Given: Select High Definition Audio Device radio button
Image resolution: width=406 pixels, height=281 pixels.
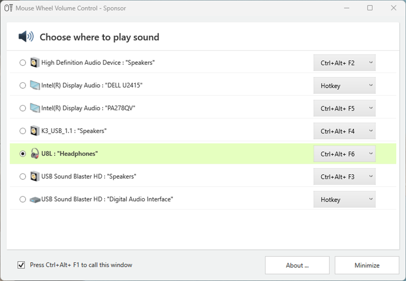Looking at the screenshot, I should 23,63.
